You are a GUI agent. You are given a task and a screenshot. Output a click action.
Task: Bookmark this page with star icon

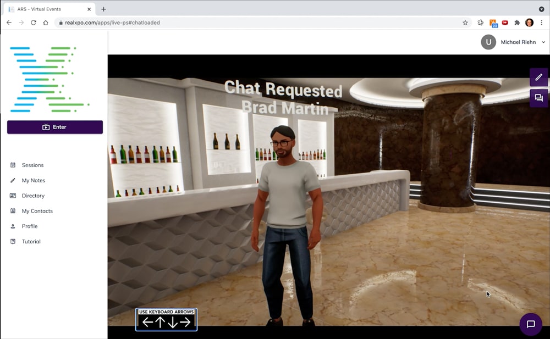[x=465, y=23]
